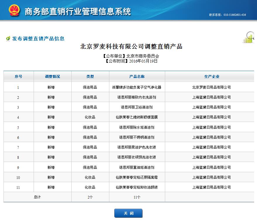The width and height of the screenshot is (257, 221).
Task: Click the 序号 column header
Action: [x=18, y=77]
